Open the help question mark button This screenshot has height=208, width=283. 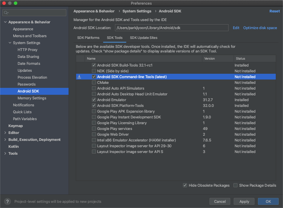tap(7, 201)
